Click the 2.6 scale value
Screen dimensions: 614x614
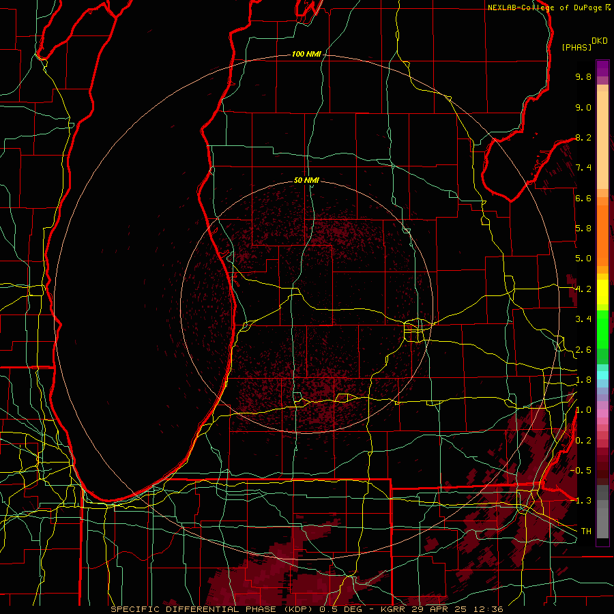(583, 350)
